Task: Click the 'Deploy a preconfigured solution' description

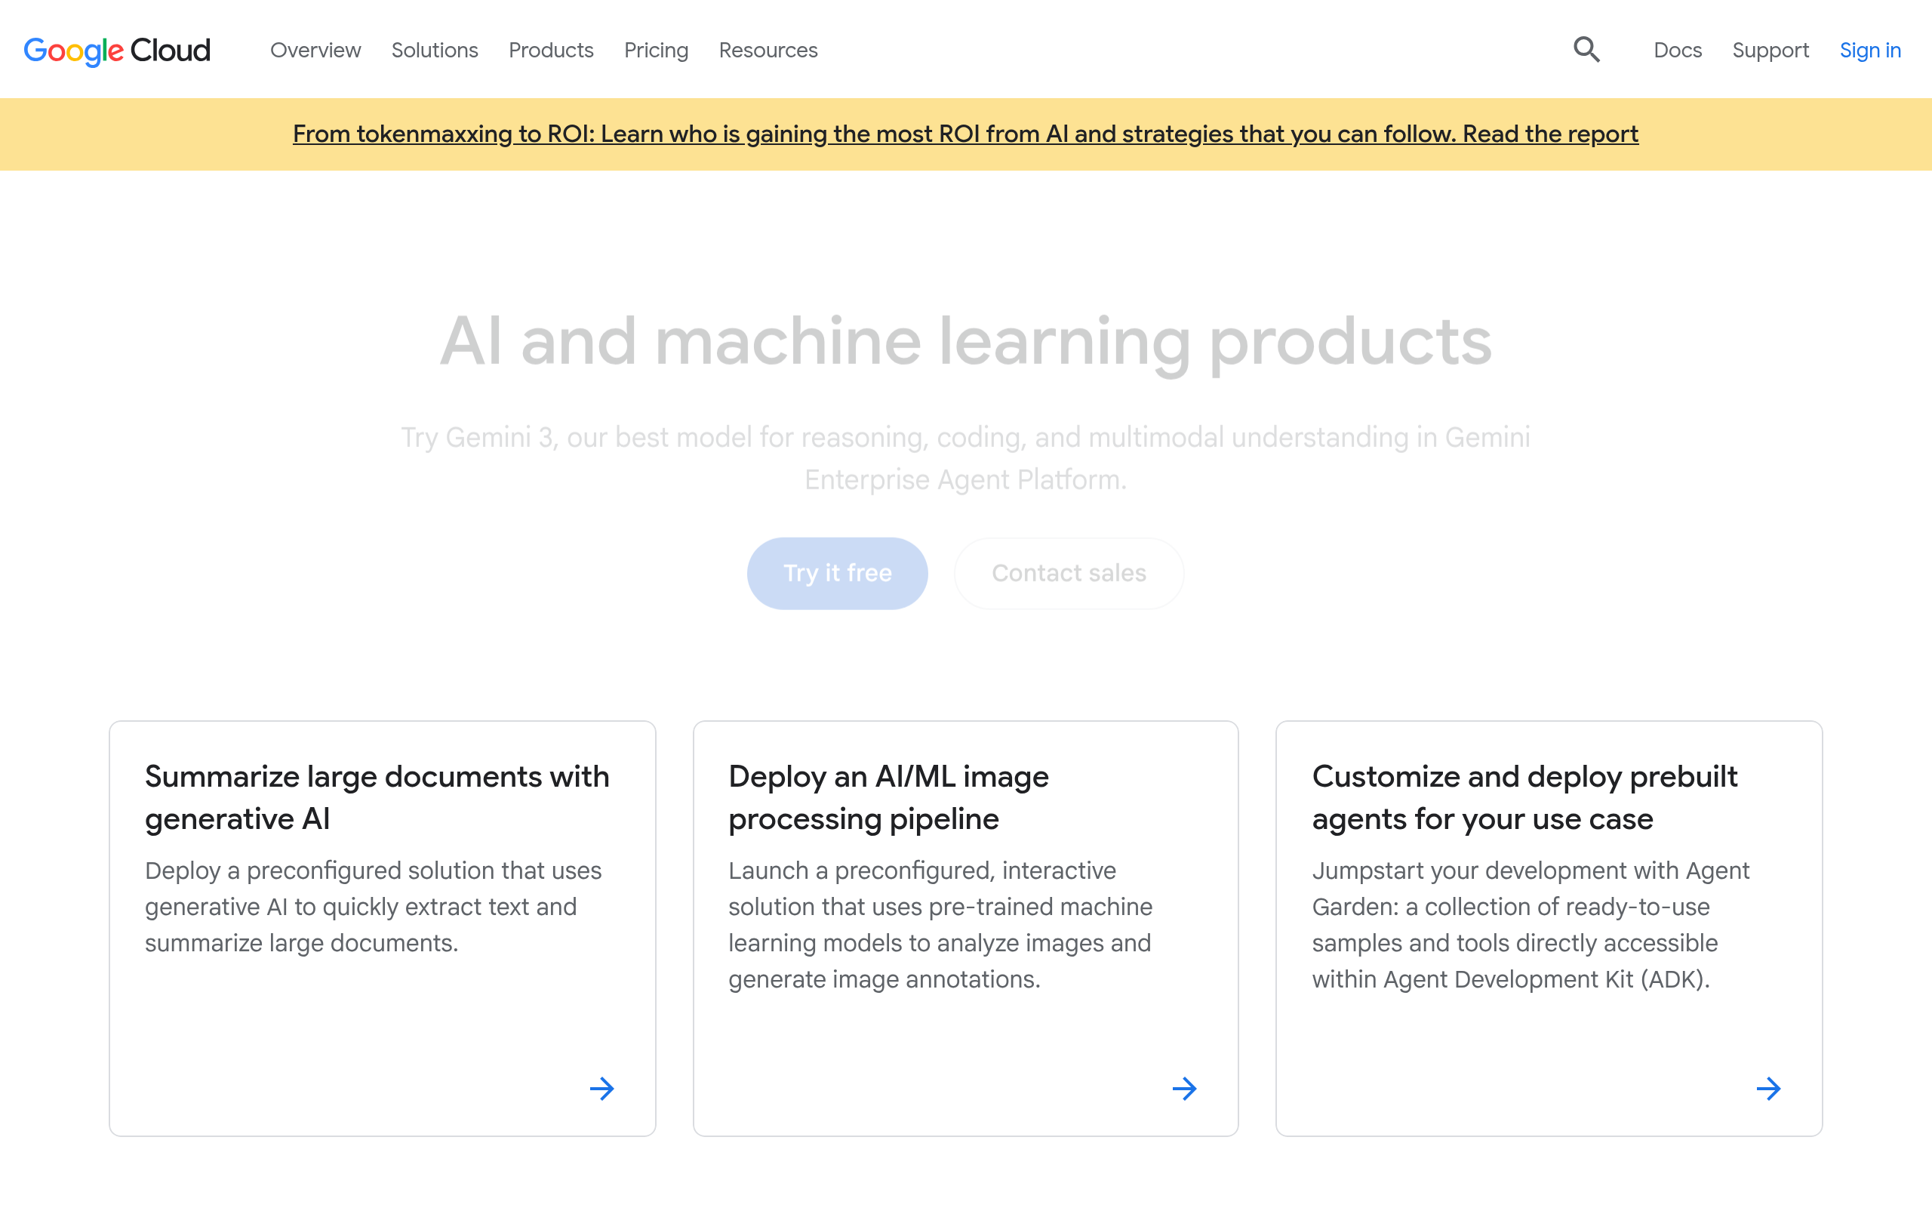Action: tap(373, 907)
